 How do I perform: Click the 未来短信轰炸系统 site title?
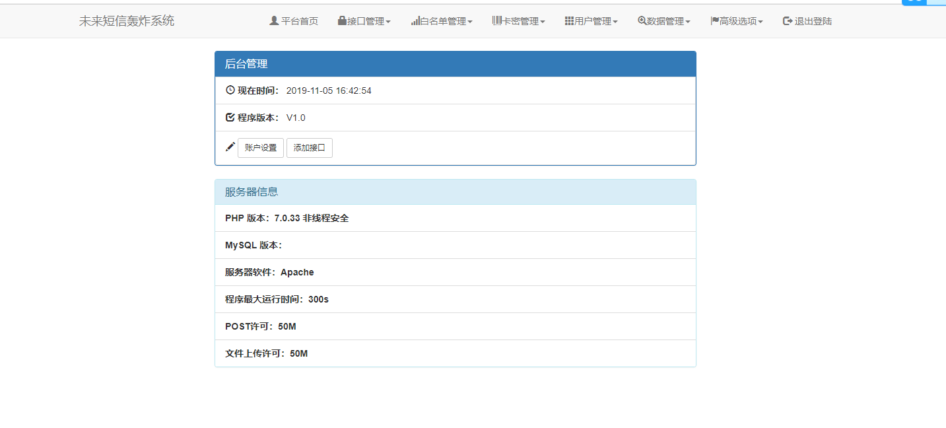(125, 20)
